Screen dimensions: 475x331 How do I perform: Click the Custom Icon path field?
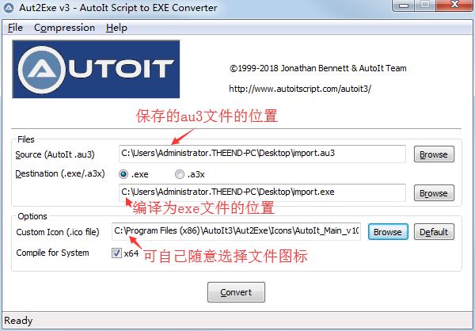tap(236, 231)
